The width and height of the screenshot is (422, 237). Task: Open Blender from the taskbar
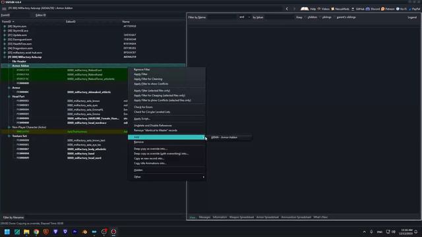[x=84, y=232]
